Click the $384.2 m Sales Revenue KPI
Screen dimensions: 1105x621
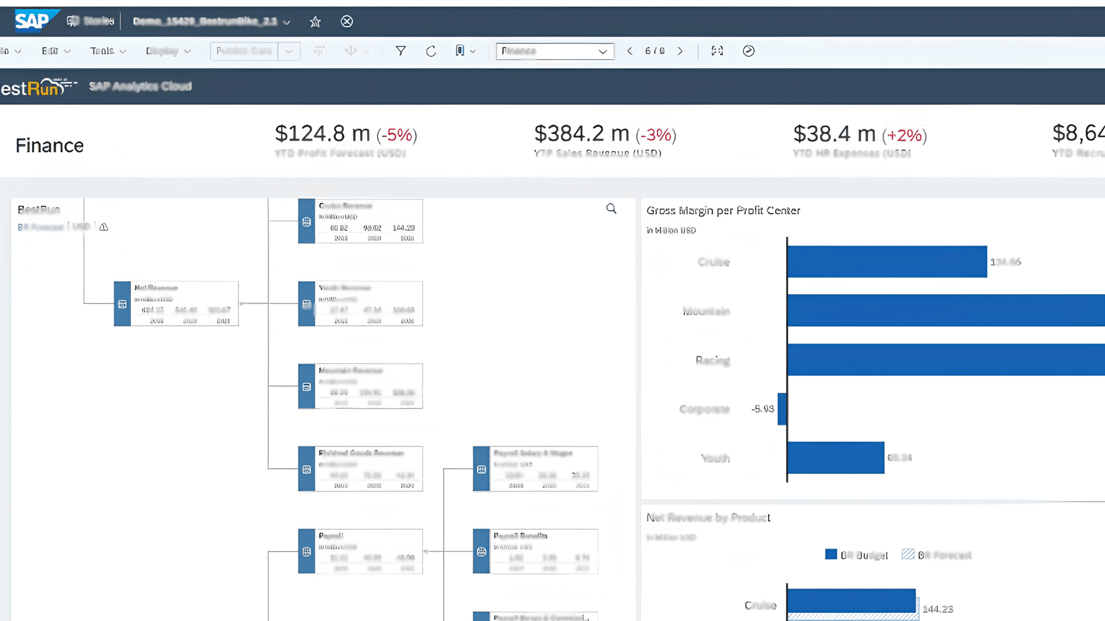tap(605, 140)
